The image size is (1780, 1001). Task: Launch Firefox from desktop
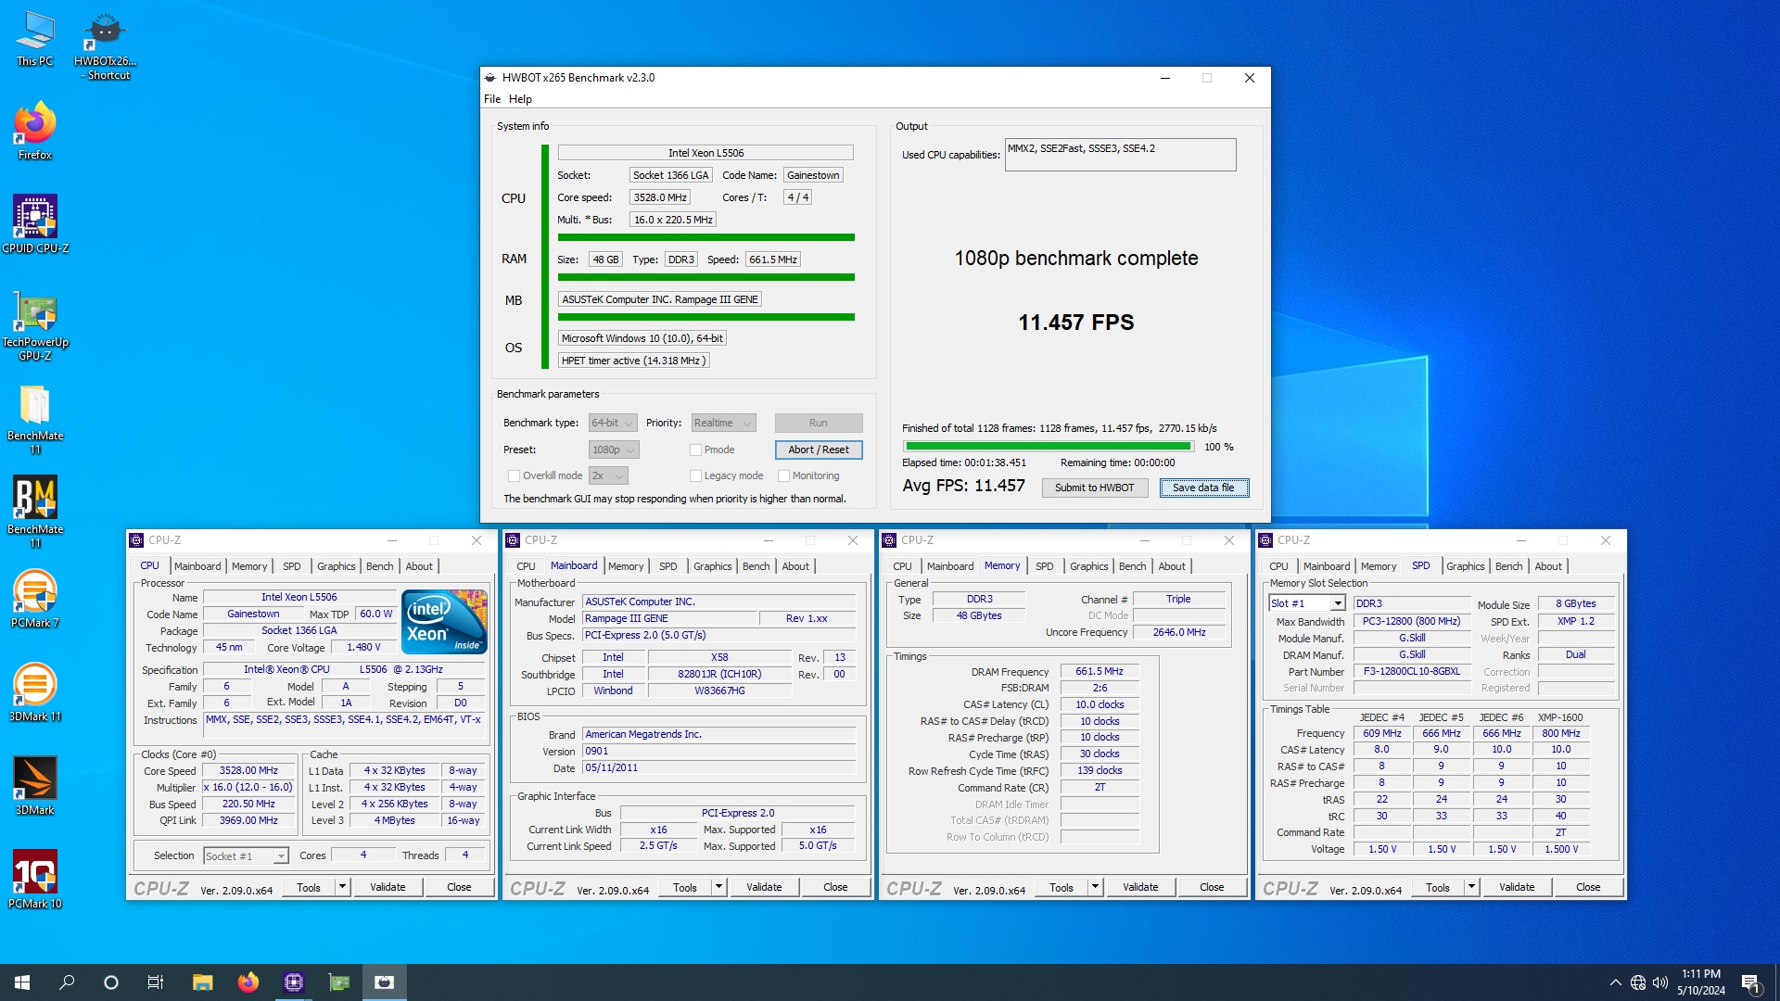tap(34, 131)
